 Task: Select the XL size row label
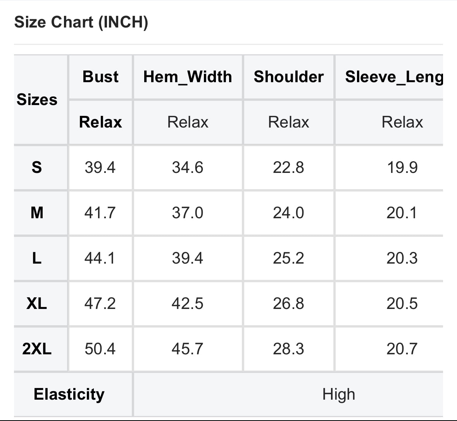click(37, 303)
